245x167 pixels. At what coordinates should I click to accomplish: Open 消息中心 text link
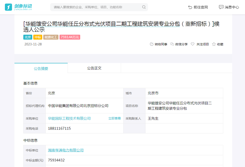232,7
